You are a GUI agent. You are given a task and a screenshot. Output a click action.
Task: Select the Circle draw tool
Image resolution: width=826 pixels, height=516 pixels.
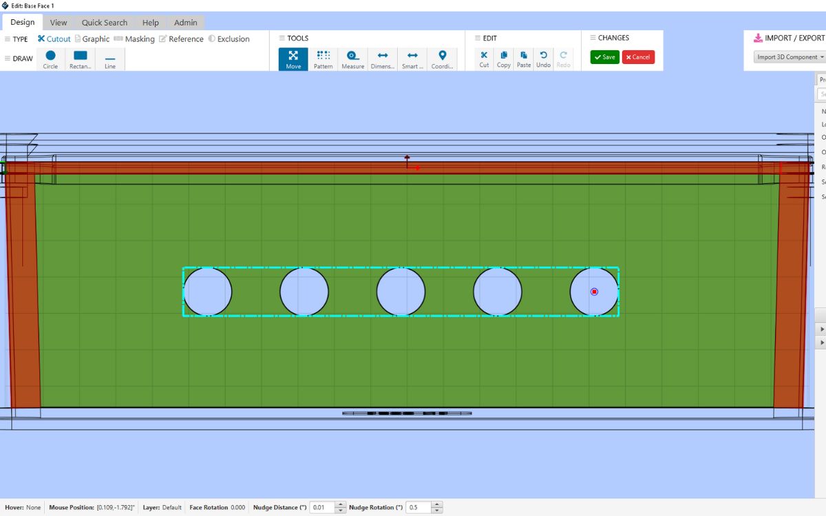click(x=50, y=59)
